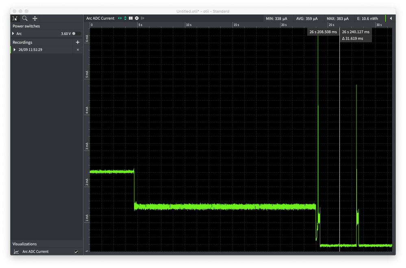Fit graph vertically with the arrows icon
406x268 pixels.
(125, 18)
